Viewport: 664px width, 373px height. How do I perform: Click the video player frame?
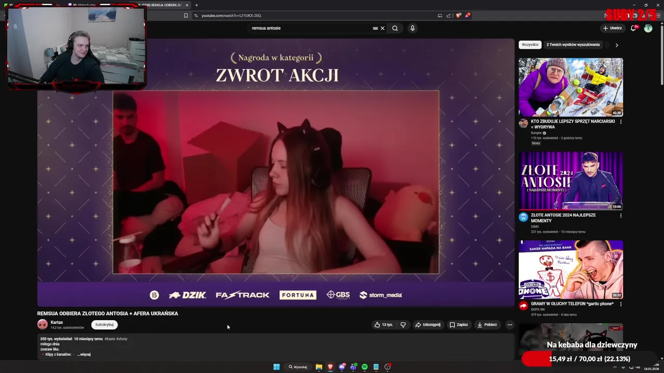pyautogui.click(x=275, y=173)
